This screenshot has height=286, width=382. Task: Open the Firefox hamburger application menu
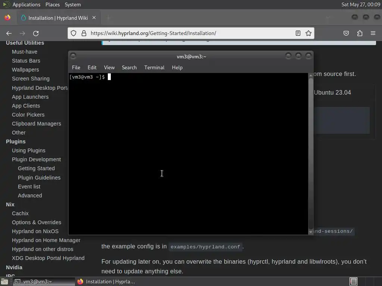coord(373,33)
